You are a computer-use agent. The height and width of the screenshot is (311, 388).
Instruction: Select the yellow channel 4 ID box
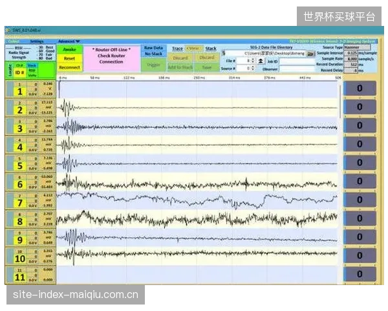pos(20,147)
